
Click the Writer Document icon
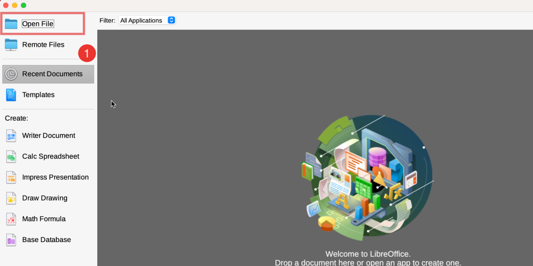pos(11,136)
